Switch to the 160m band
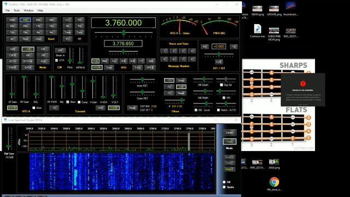The image size is (350, 197). coord(12,20)
